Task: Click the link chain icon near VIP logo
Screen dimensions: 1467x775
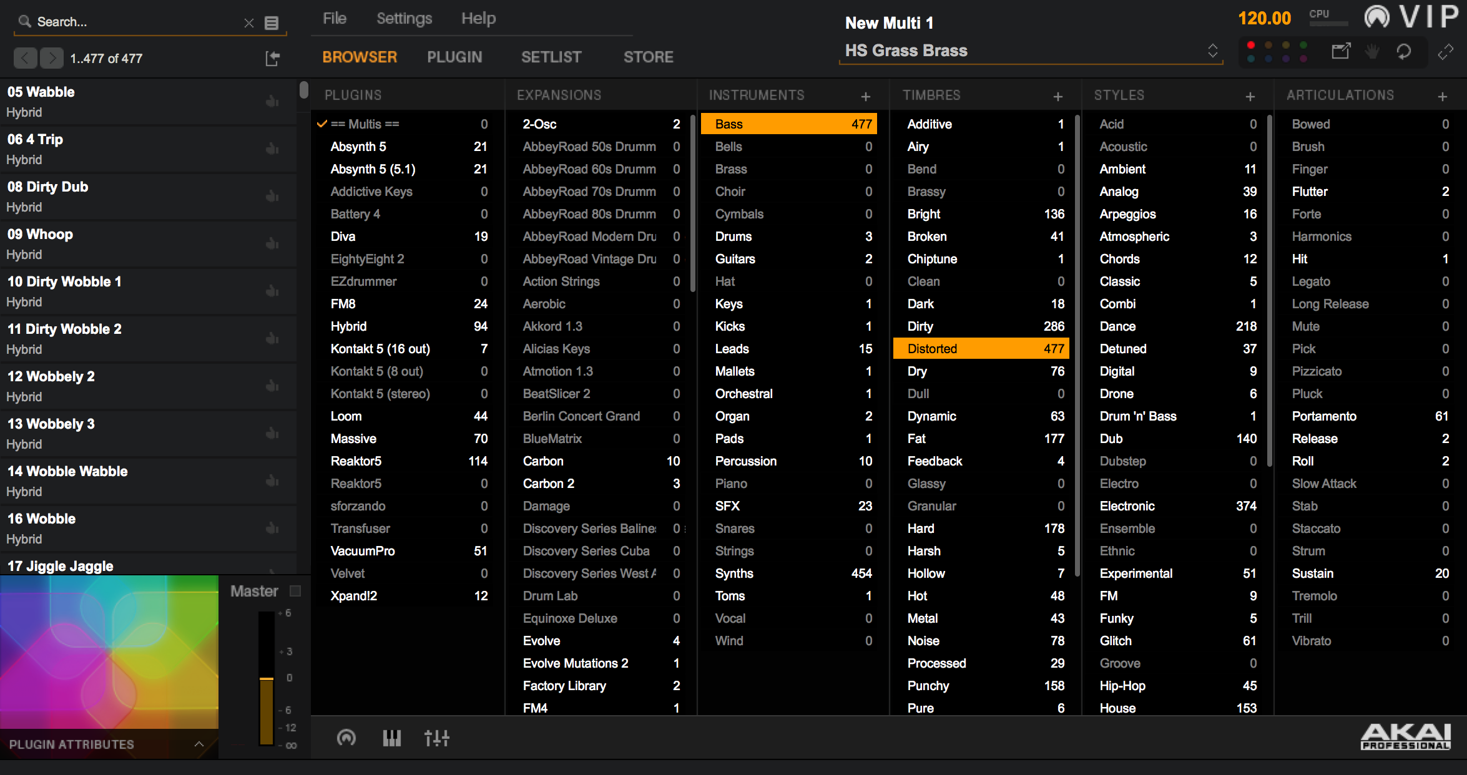Action: click(x=1445, y=52)
